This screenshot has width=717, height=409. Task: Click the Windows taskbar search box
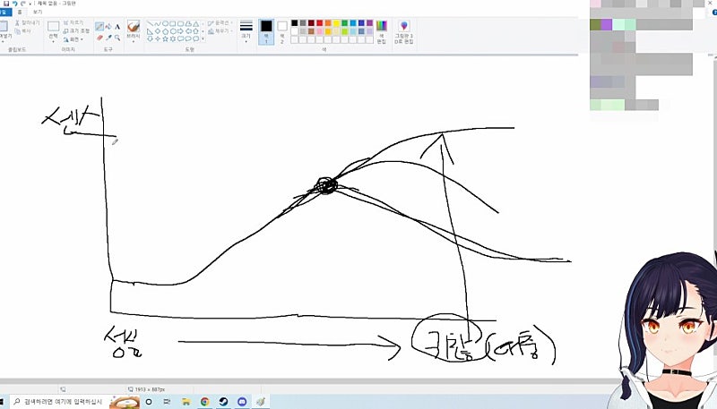(x=54, y=402)
